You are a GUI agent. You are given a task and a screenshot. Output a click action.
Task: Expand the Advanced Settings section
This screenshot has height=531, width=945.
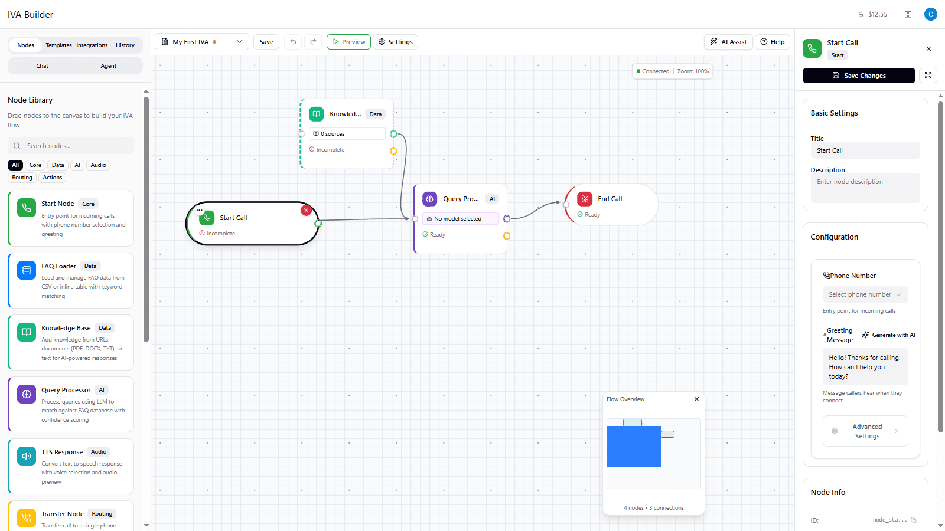865,431
